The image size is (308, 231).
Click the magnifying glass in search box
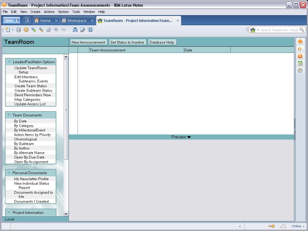click(x=302, y=30)
